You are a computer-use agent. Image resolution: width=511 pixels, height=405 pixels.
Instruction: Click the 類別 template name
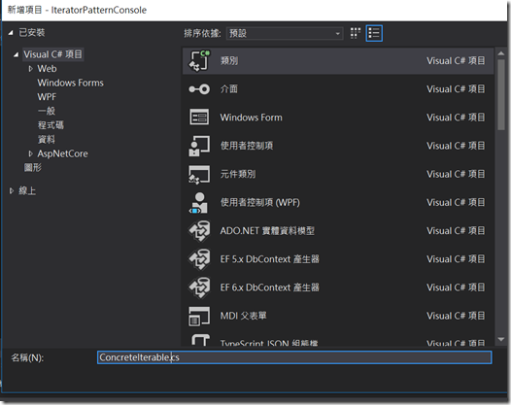click(229, 60)
